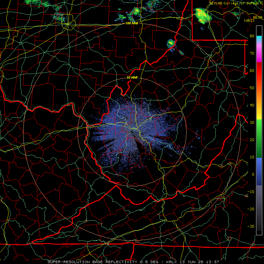Click the 80 value on the dBZ scale
The image size is (264, 264).
pyautogui.click(x=252, y=36)
